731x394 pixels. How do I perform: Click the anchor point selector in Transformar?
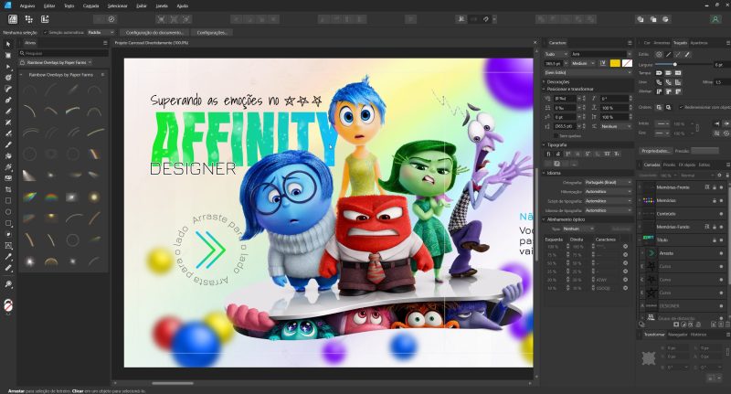pyautogui.click(x=649, y=357)
